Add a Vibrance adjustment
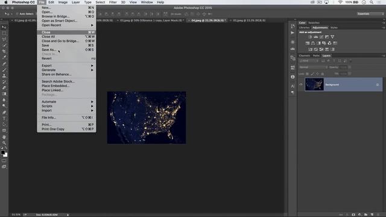Viewport: 386px width, 217px height. (332, 37)
